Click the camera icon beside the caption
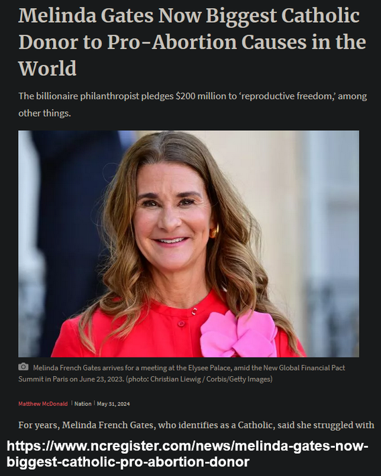Viewport: 381px width, 476px height. [x=23, y=367]
